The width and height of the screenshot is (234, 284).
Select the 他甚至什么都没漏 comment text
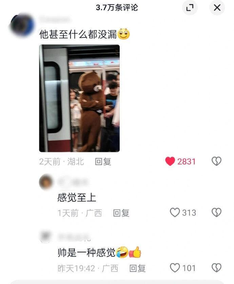point(78,34)
